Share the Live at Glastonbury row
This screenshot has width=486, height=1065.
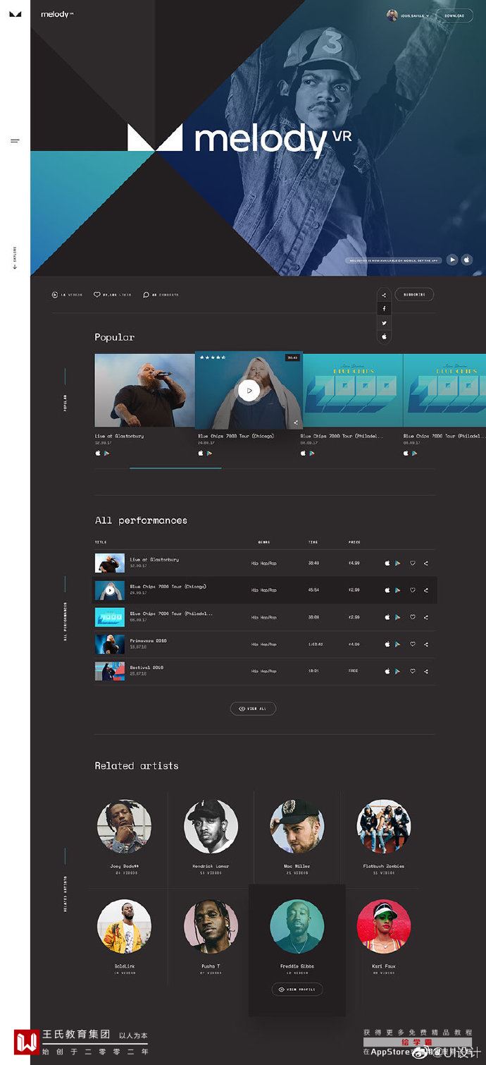coord(426,563)
